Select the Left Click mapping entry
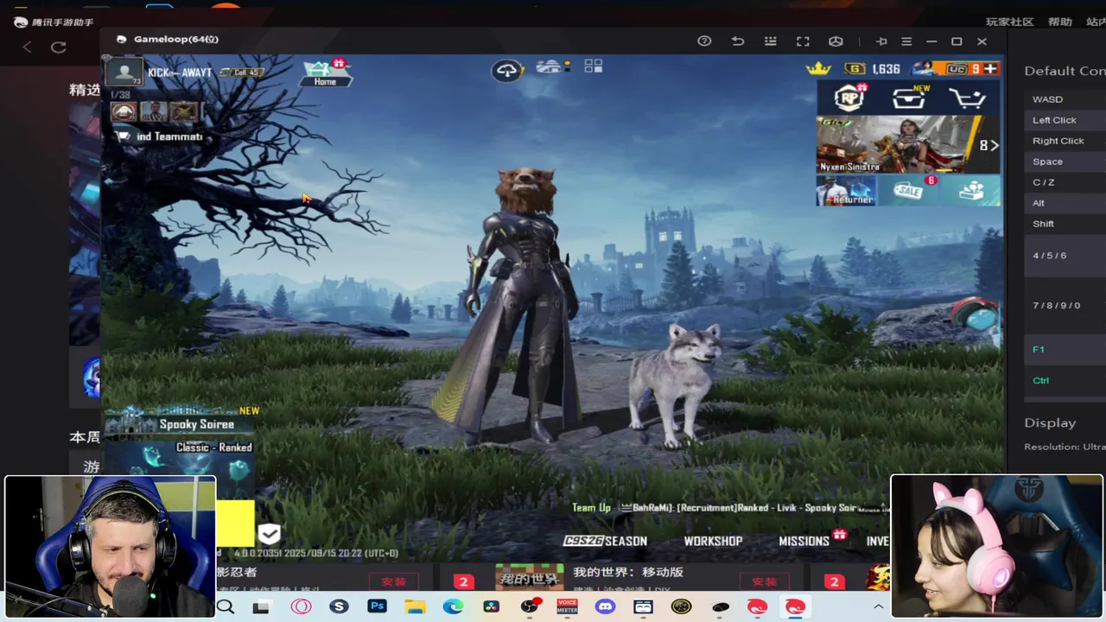Viewport: 1106px width, 622px height. [1065, 120]
